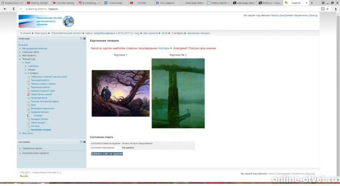340x186 pixels.
Task: Open the Закрепление знаний quiz item
Action: [40, 93]
